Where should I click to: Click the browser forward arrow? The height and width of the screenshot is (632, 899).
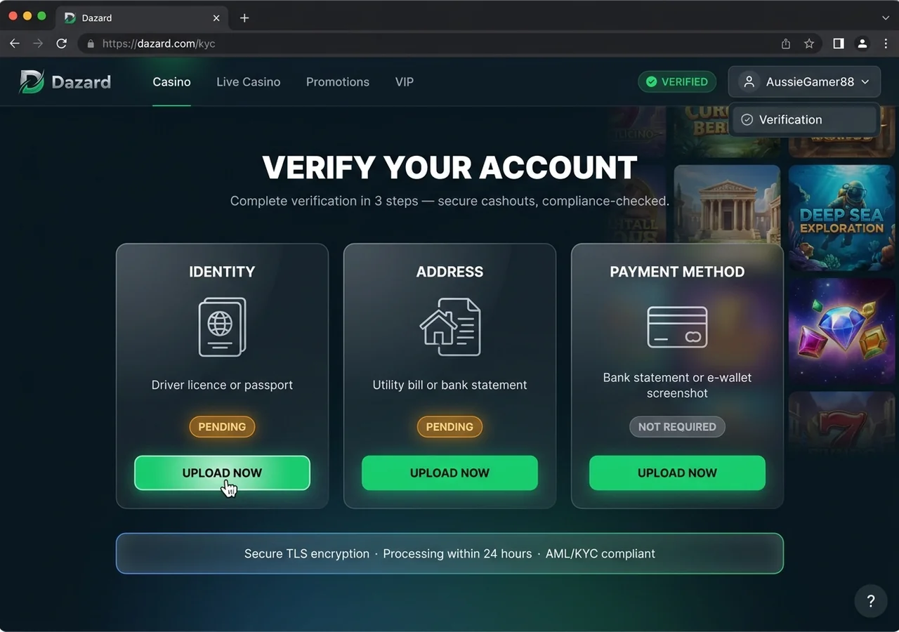(x=38, y=44)
